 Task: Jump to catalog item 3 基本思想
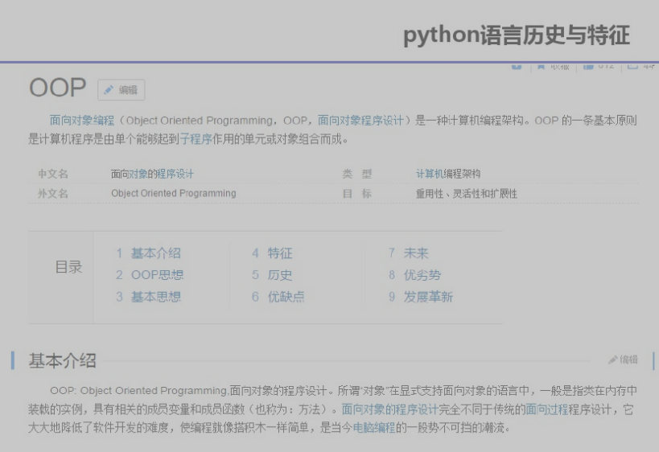point(148,297)
